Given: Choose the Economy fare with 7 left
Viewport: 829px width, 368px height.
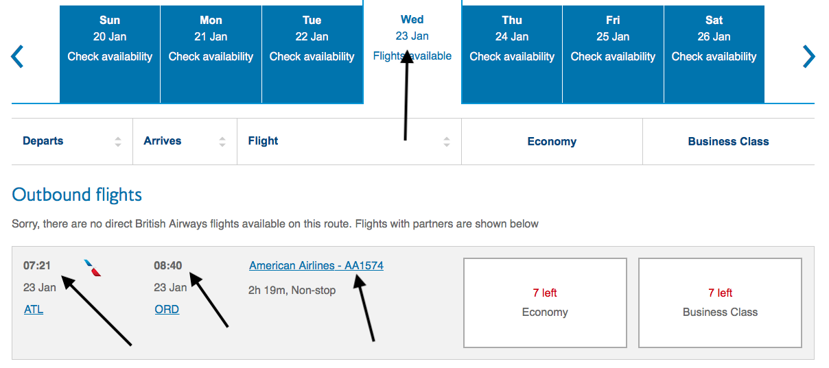Looking at the screenshot, I should pyautogui.click(x=545, y=302).
